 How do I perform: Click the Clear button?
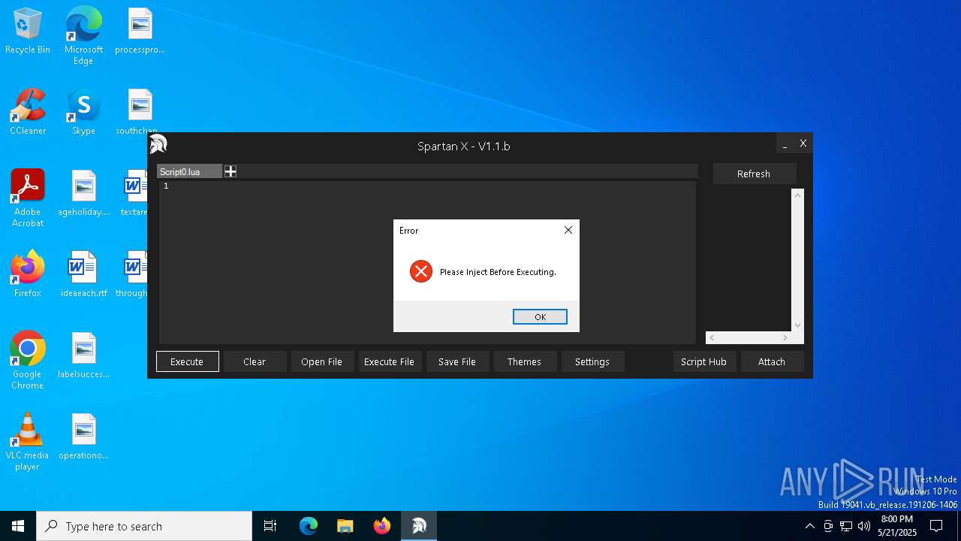pos(255,361)
